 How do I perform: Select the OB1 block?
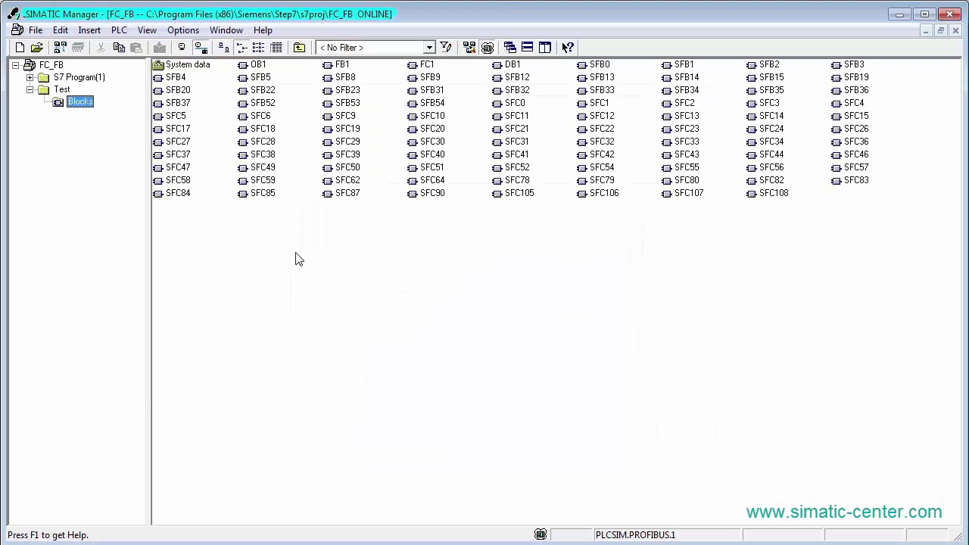coord(252,64)
